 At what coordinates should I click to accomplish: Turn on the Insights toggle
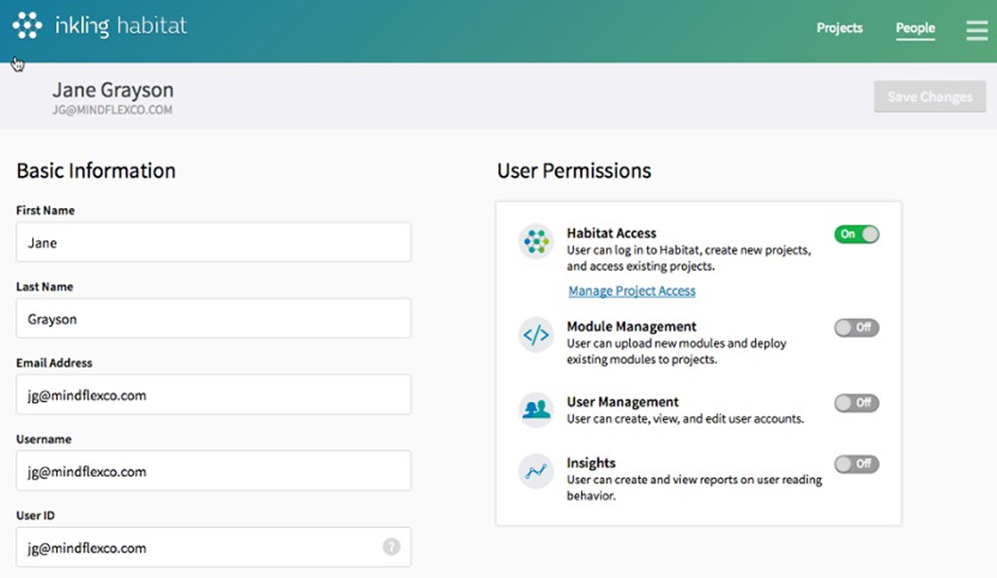pos(856,464)
